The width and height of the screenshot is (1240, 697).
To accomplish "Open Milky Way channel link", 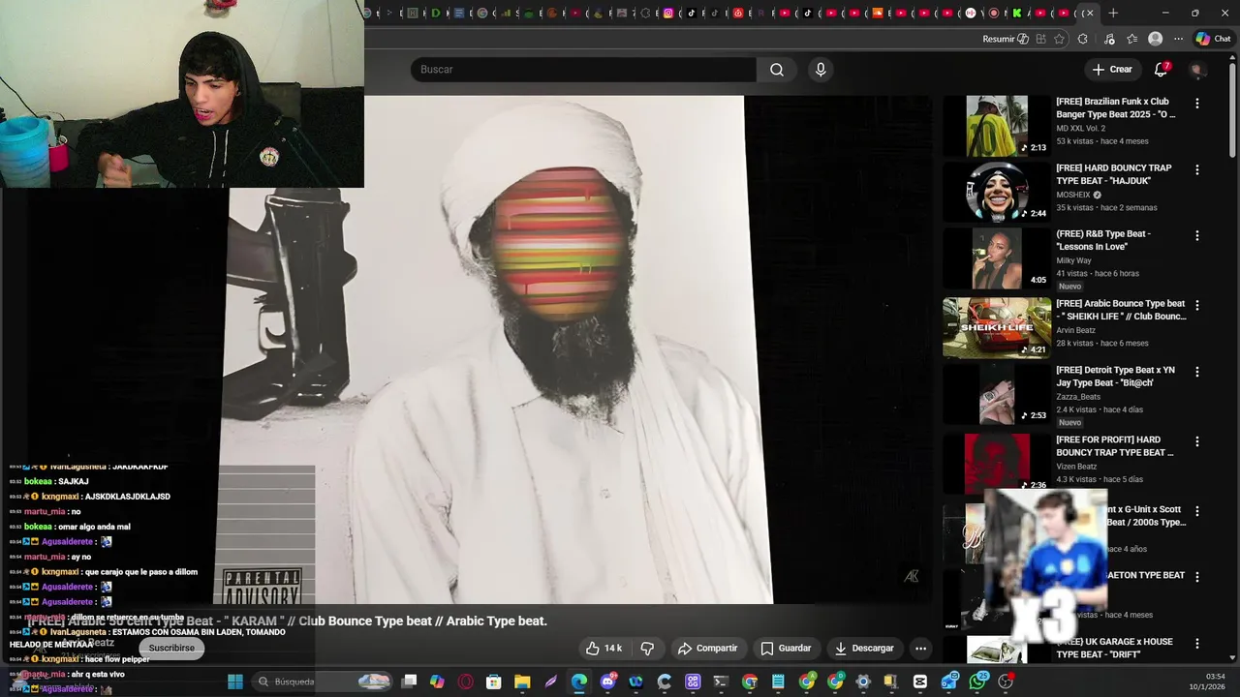I will click(x=1073, y=260).
